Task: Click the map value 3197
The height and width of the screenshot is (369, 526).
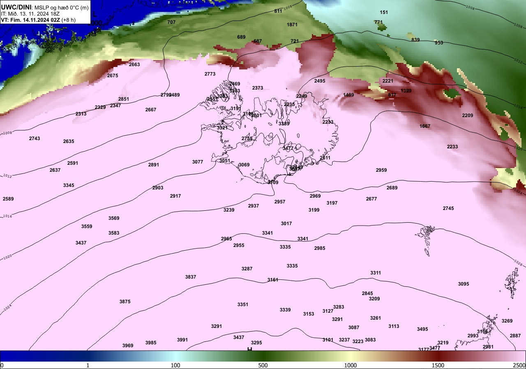Action: [x=332, y=203]
